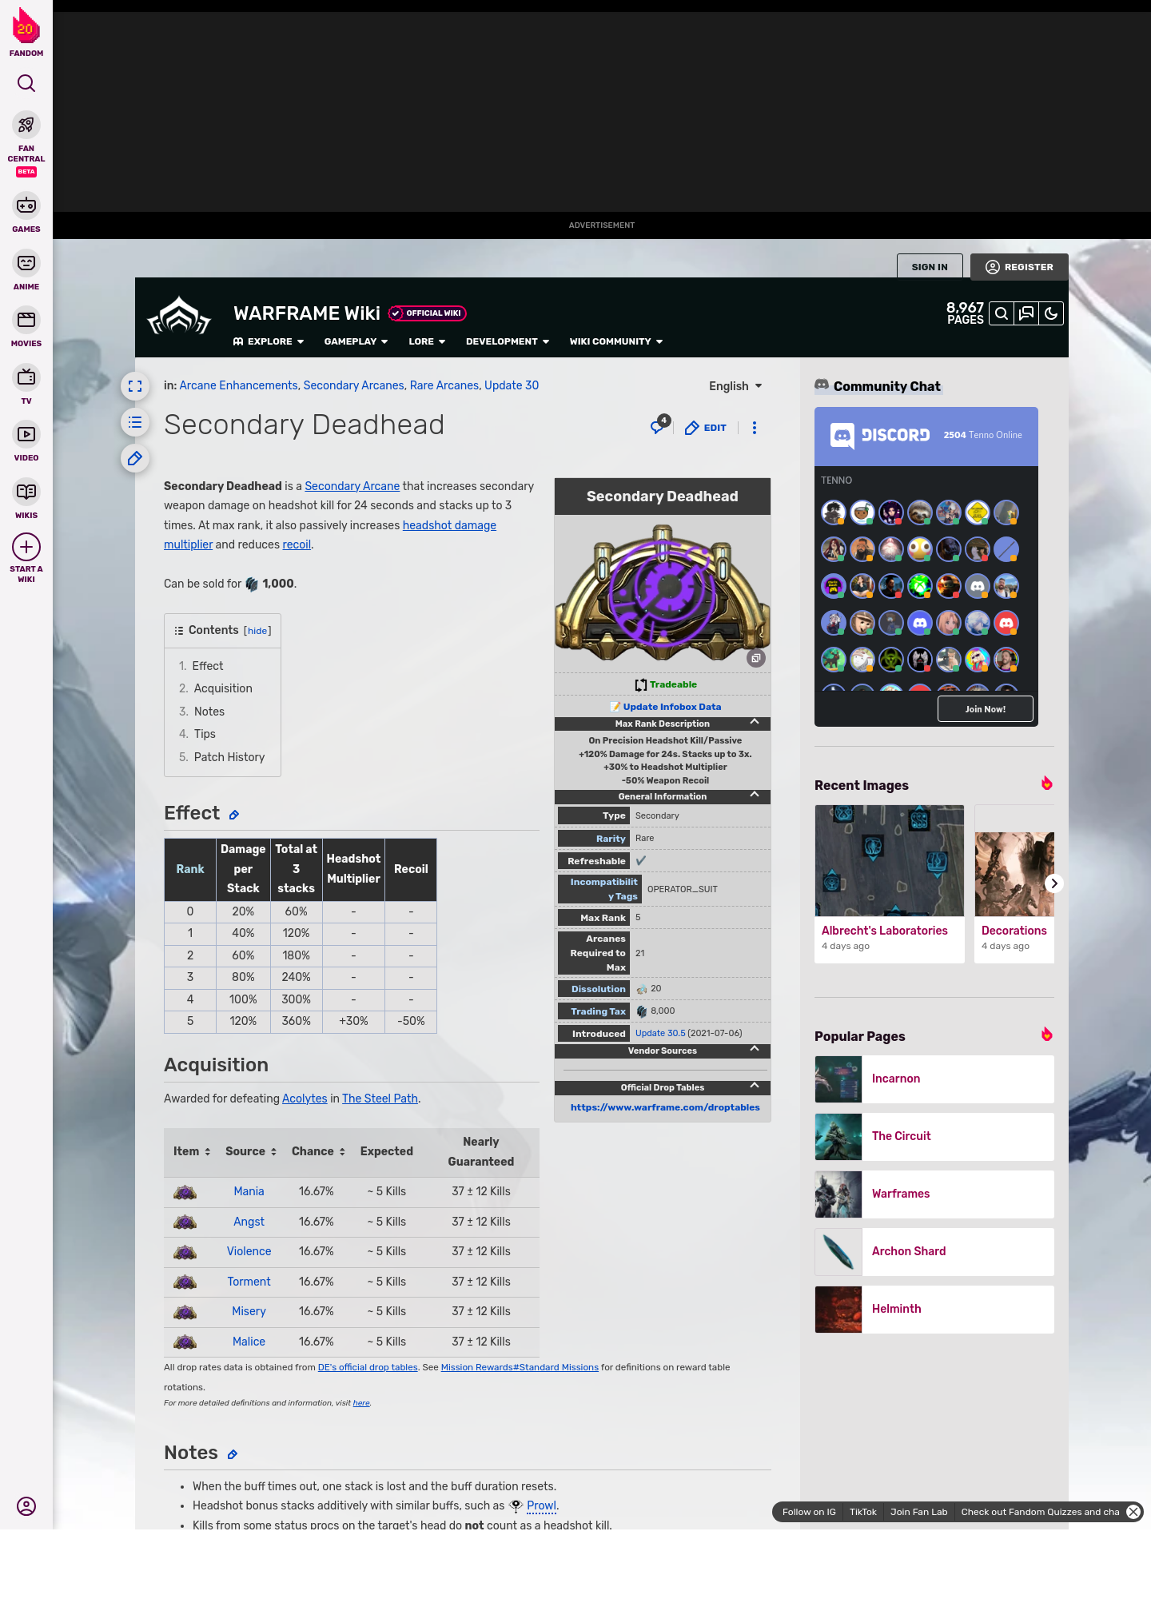The image size is (1151, 1599).
Task: Toggle dark mode moon icon
Action: pos(1051,314)
